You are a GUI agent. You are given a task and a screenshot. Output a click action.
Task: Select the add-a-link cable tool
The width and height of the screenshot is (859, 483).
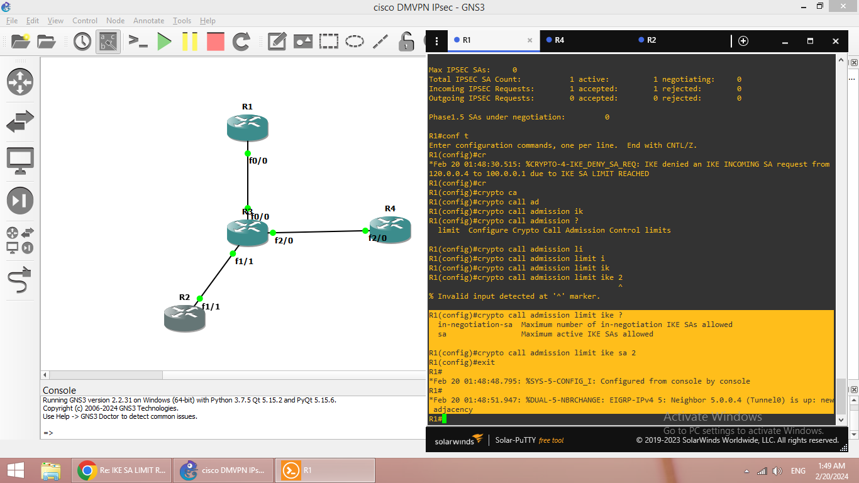pos(20,280)
